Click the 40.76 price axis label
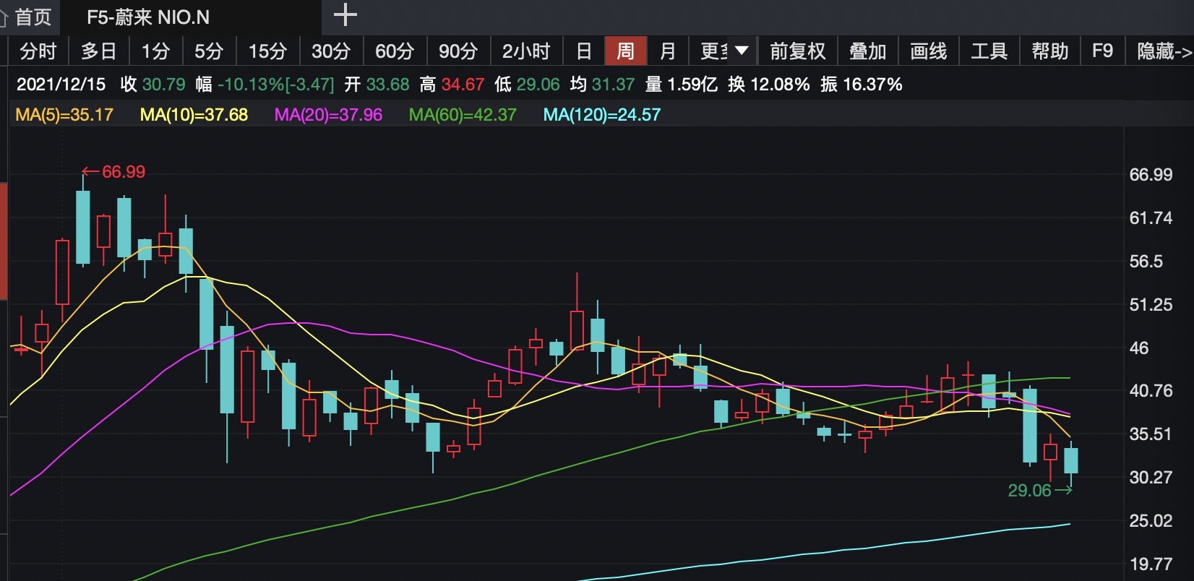The width and height of the screenshot is (1194, 581). coord(1151,391)
